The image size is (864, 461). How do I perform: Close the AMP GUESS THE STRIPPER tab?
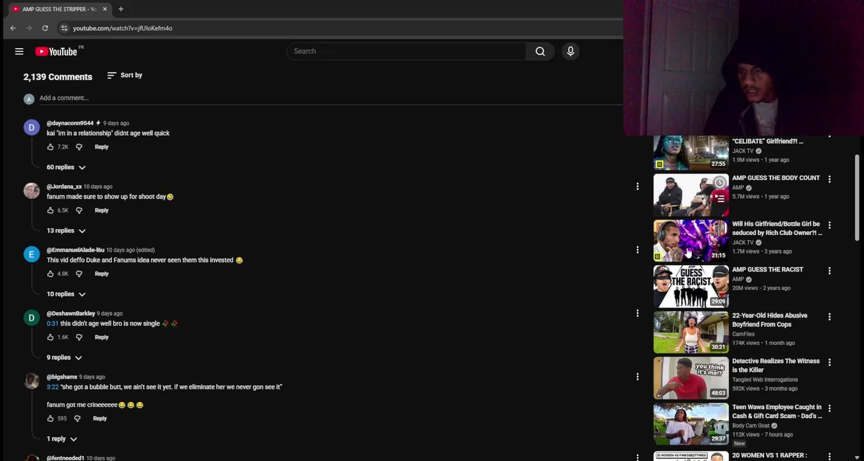[x=105, y=9]
